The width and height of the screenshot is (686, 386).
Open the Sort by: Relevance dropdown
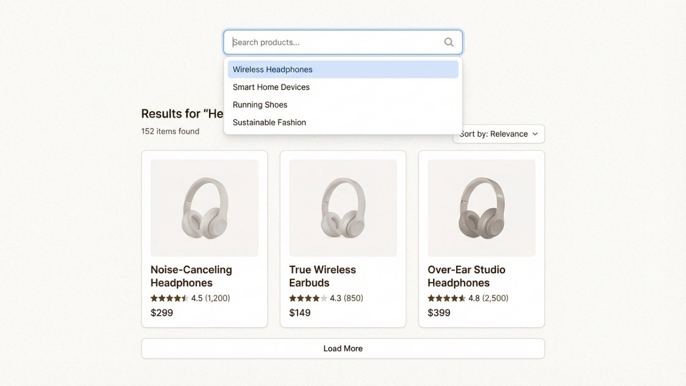coord(498,134)
